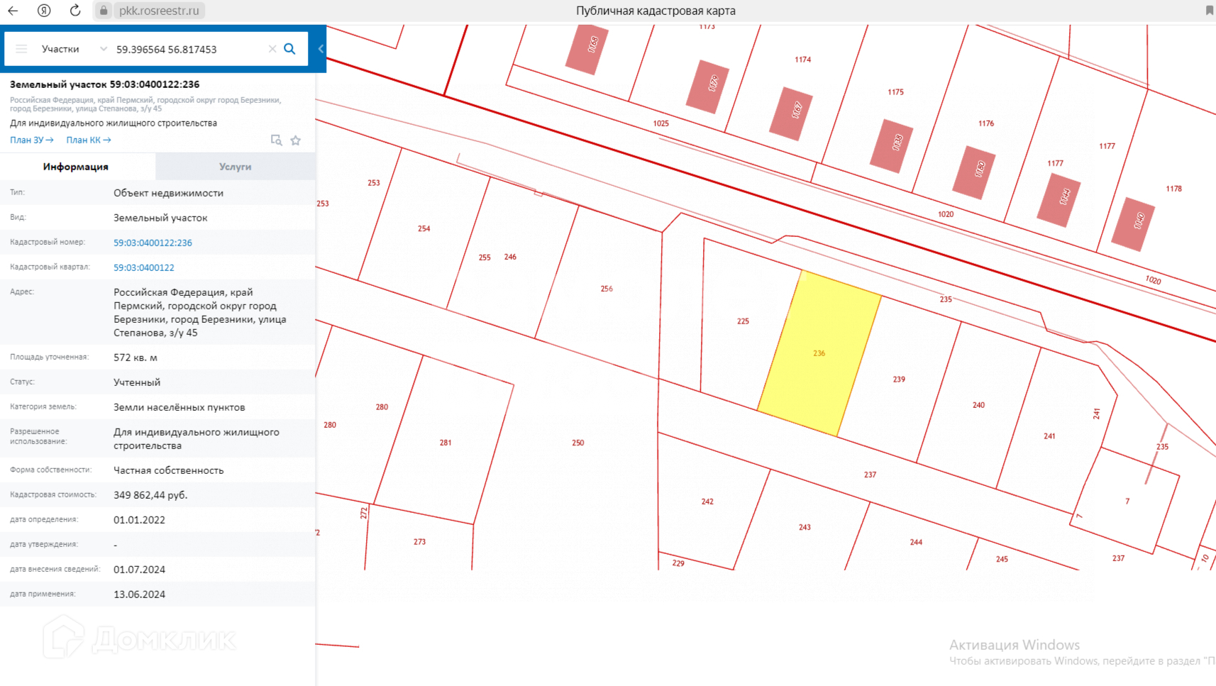The height and width of the screenshot is (686, 1216).
Task: Select parcel 1174 on the map
Action: click(803, 60)
